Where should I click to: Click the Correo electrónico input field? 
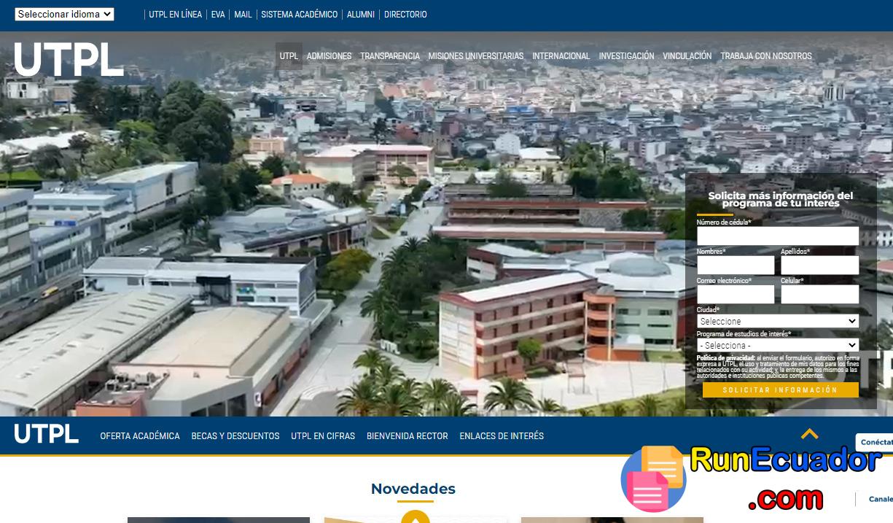pos(736,294)
